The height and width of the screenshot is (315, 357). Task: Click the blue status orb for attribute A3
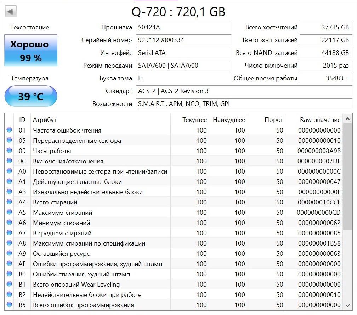tap(9, 191)
